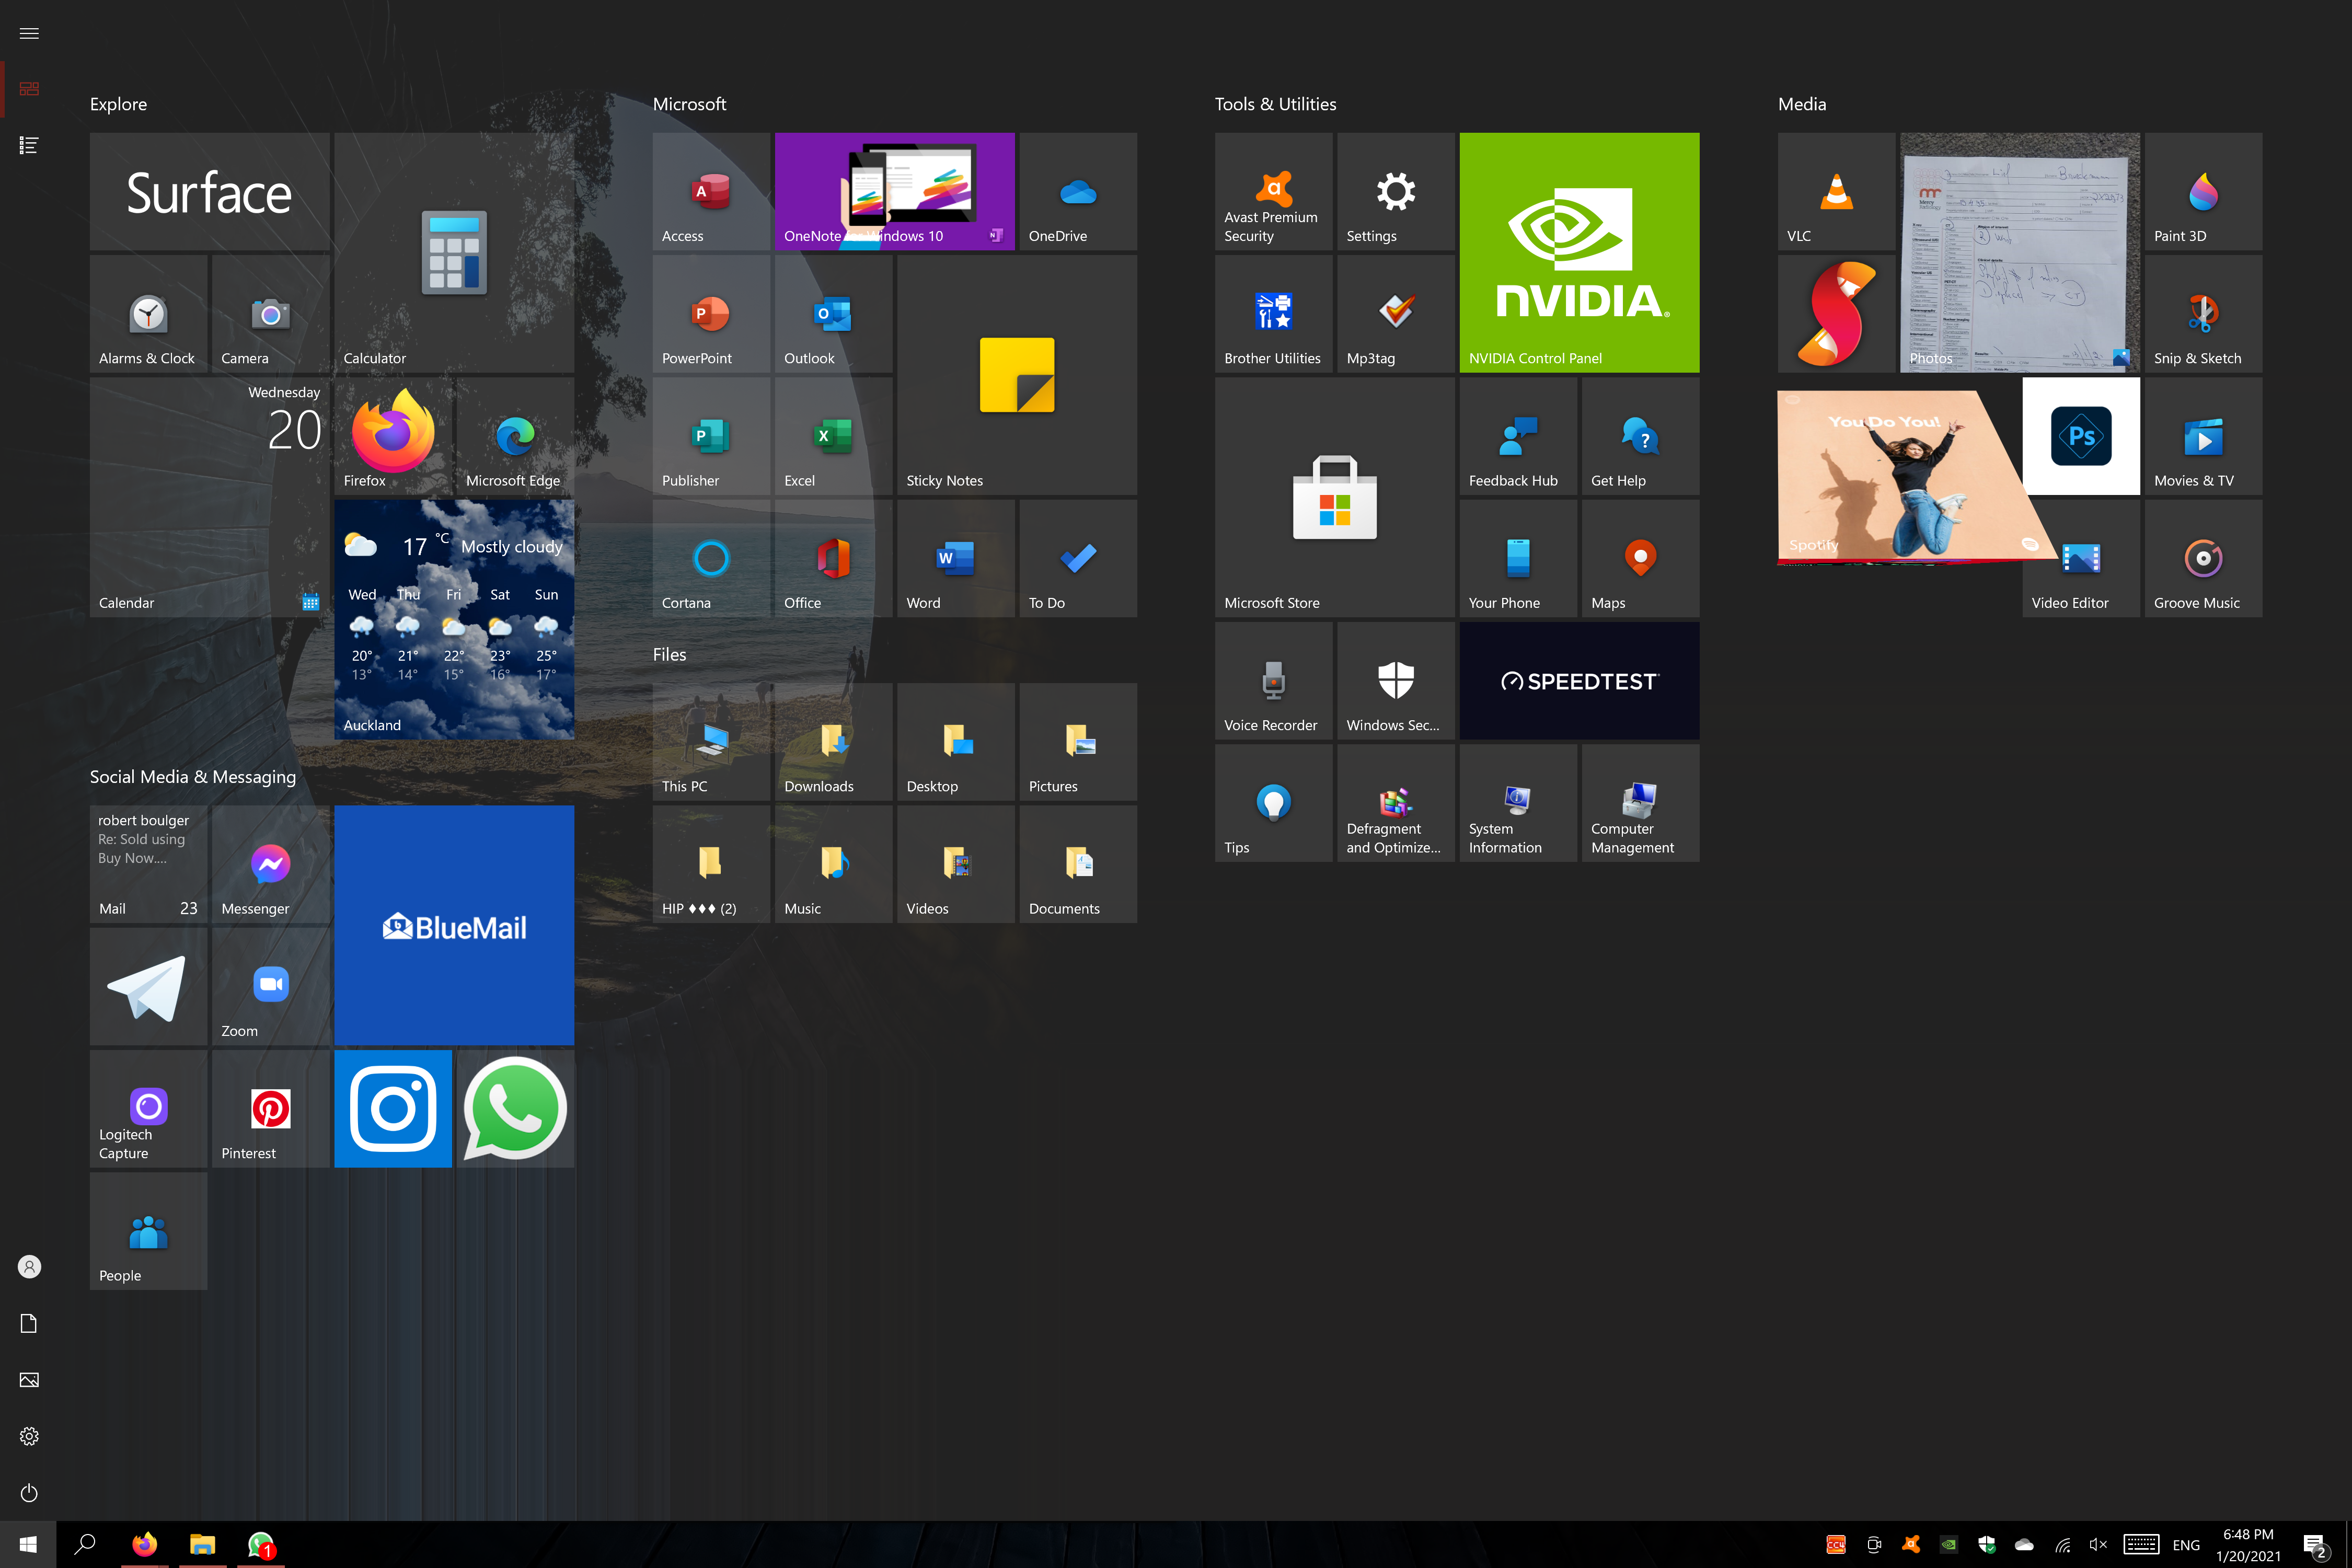The height and width of the screenshot is (1568, 2352).
Task: Open the Instagram tile
Action: (393, 1108)
